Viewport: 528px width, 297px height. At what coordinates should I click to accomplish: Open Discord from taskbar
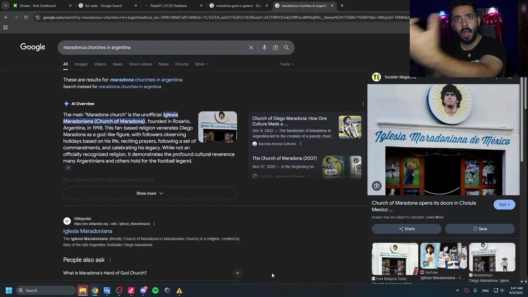tap(143, 290)
